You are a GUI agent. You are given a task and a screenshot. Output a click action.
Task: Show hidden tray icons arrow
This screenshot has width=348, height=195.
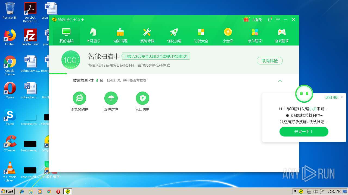[295, 191]
